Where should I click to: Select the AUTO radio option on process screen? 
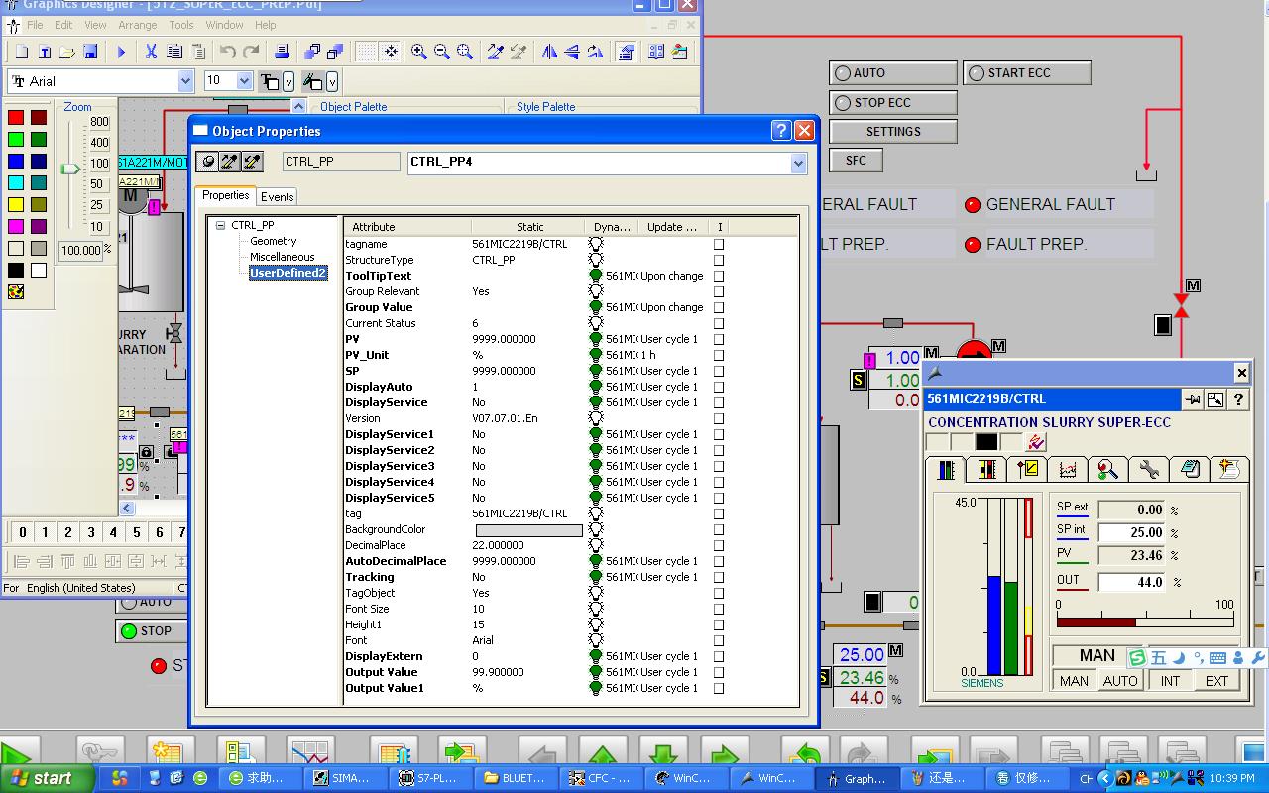coord(844,73)
